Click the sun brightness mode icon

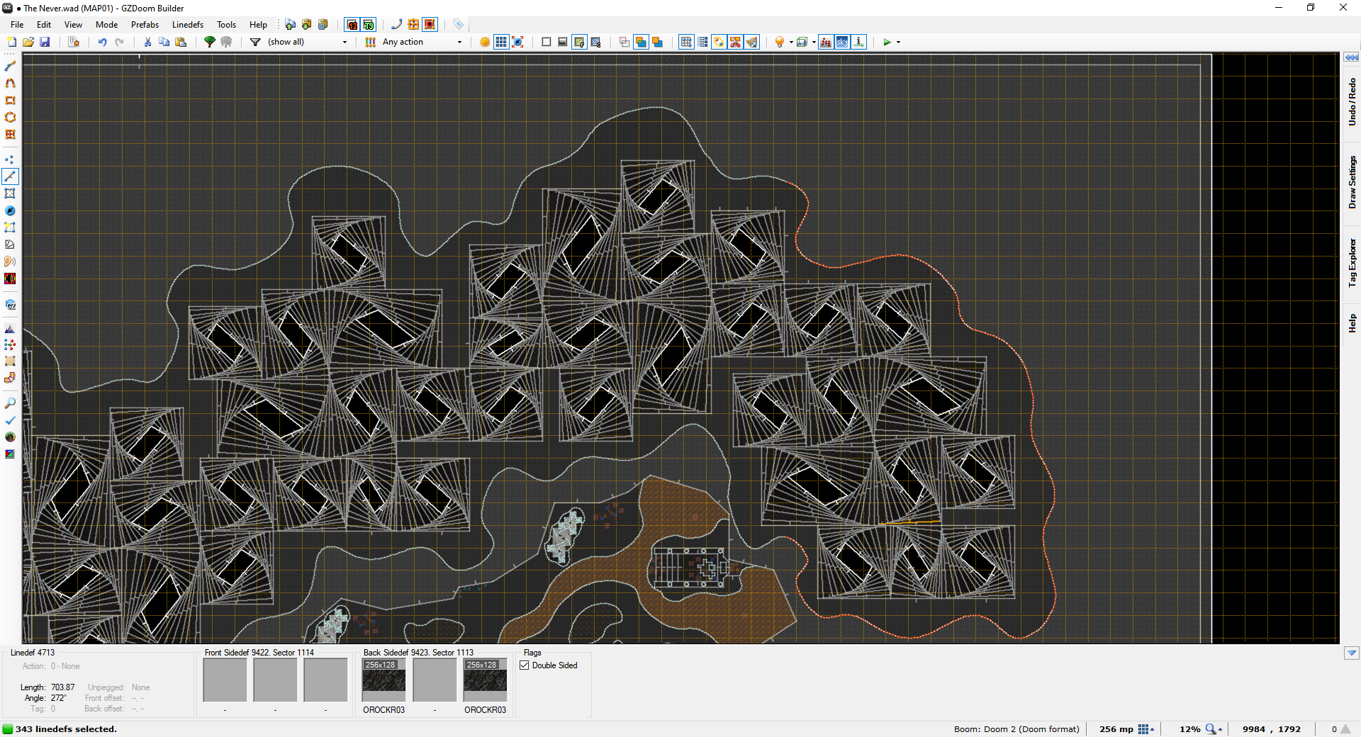485,42
